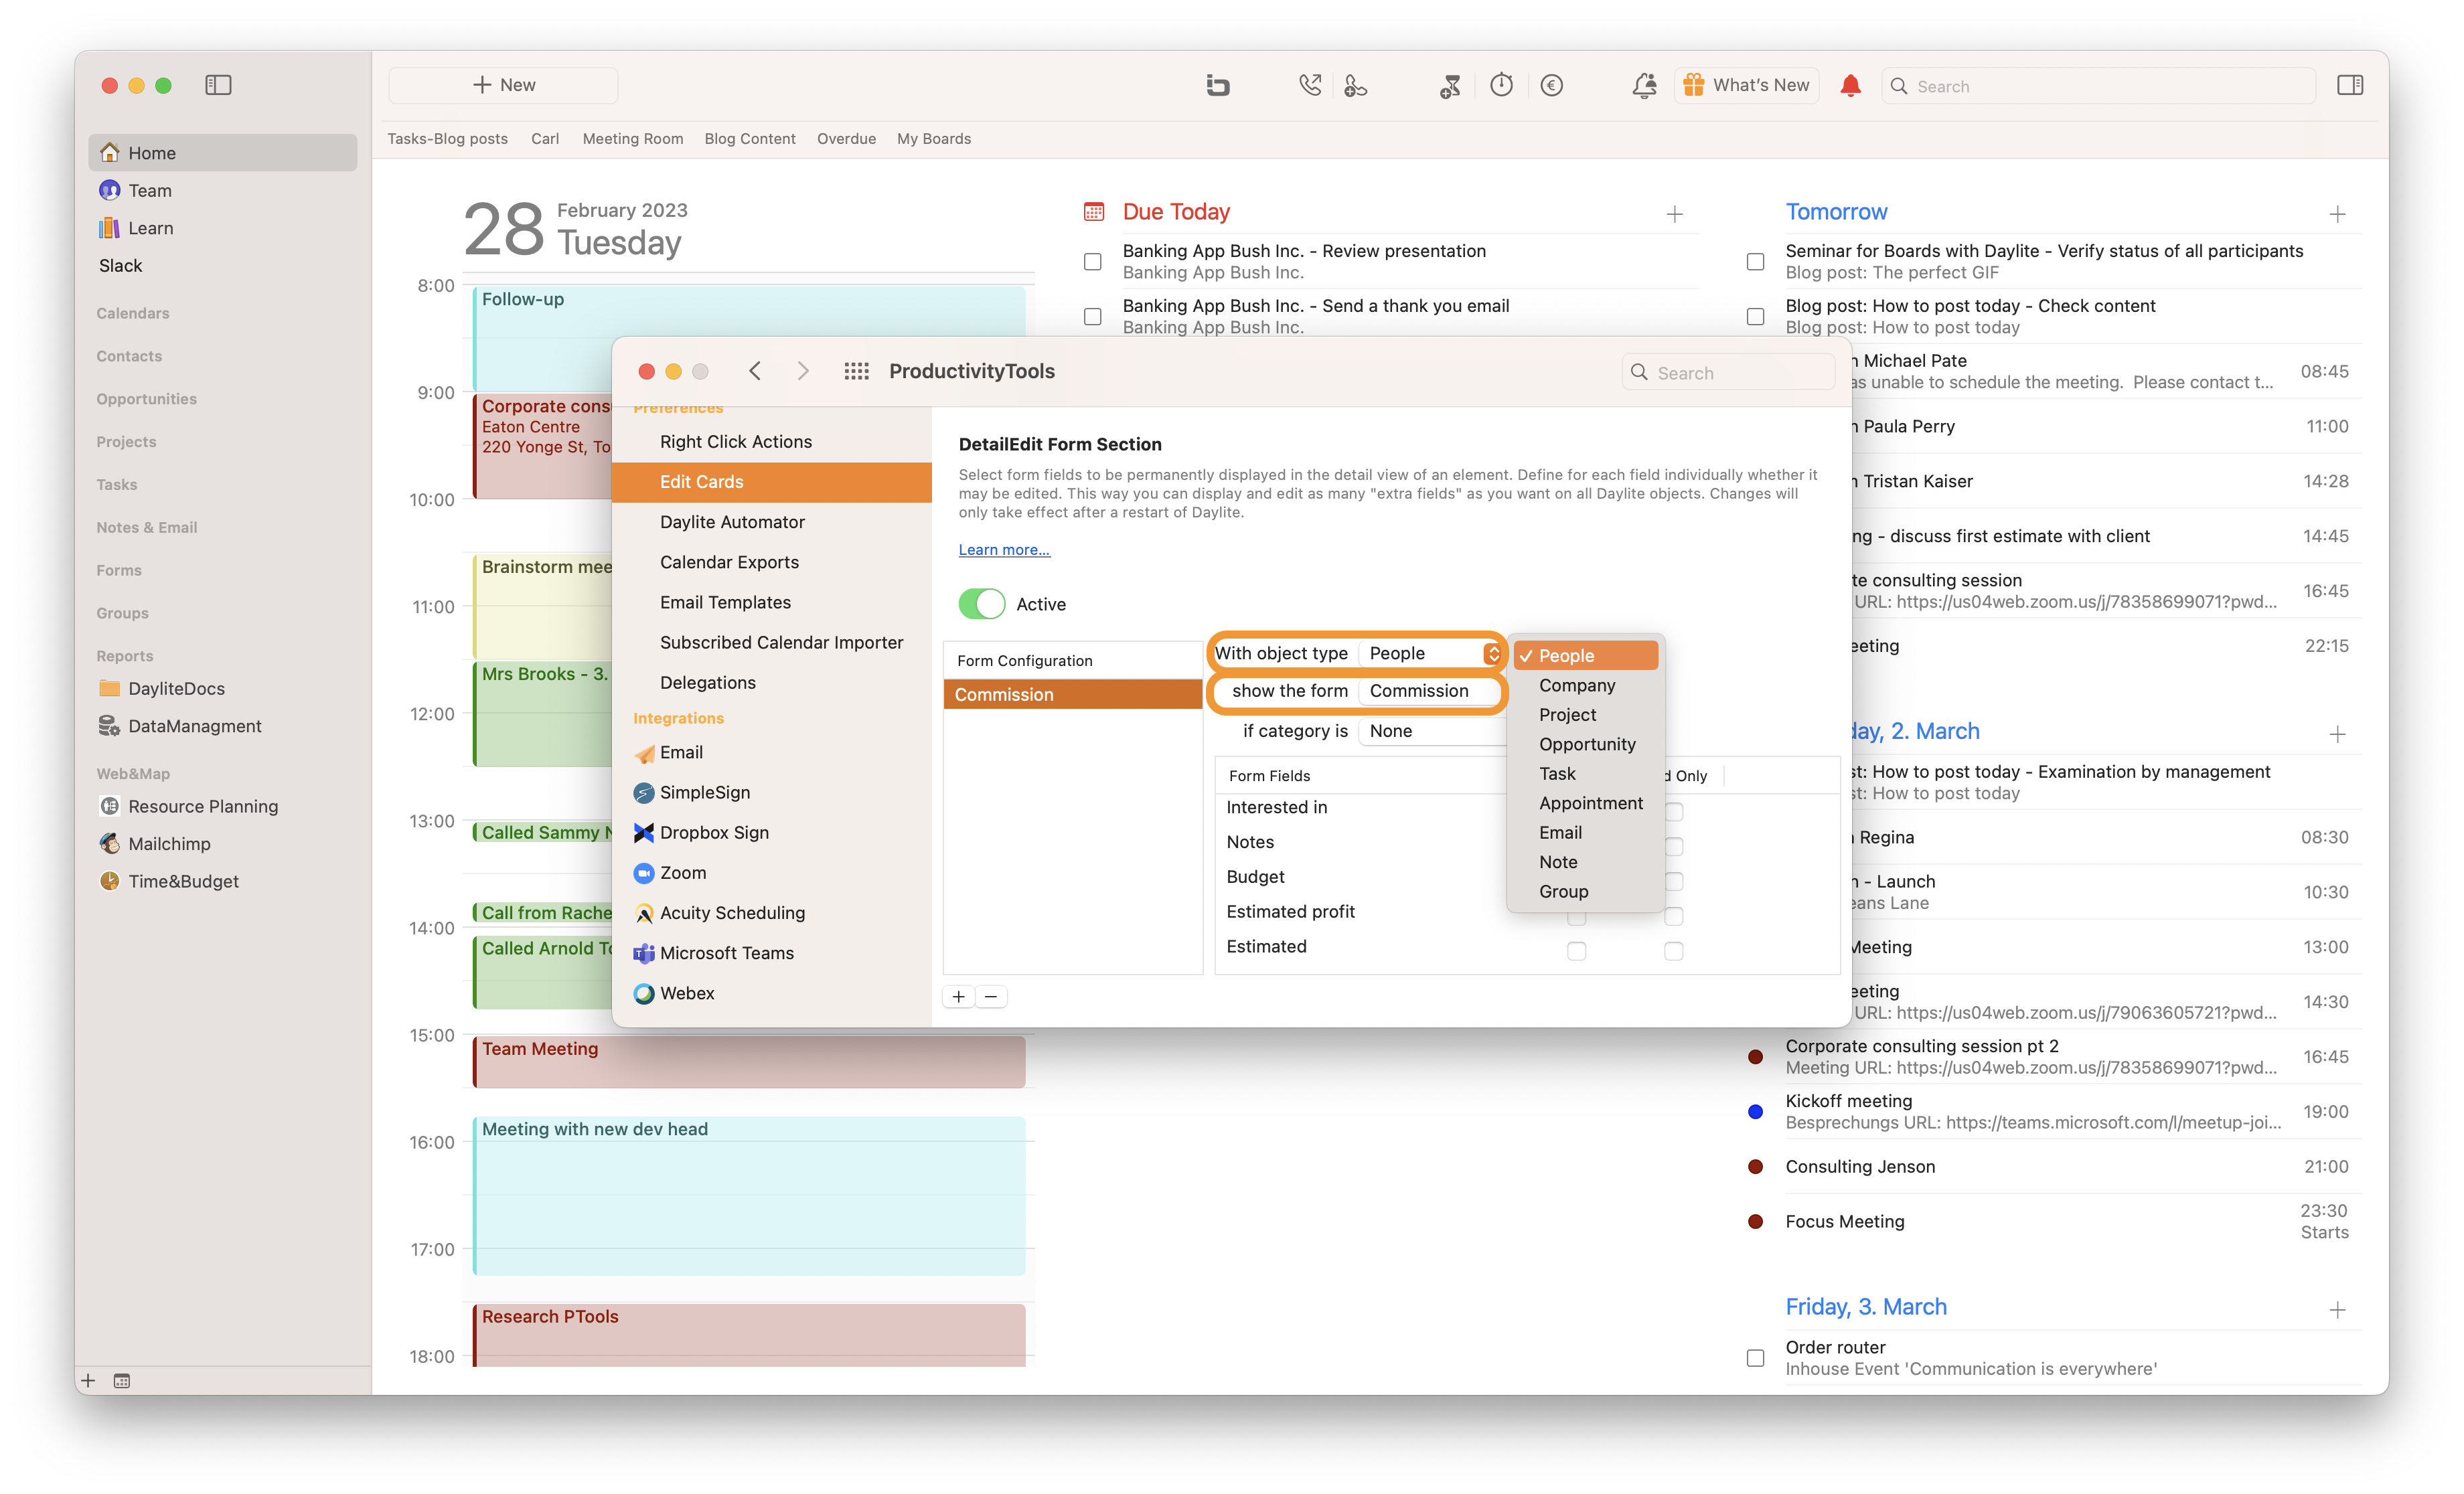Choose Opportunity from object type menu
Viewport: 2464px width, 1494px height.
[1585, 744]
